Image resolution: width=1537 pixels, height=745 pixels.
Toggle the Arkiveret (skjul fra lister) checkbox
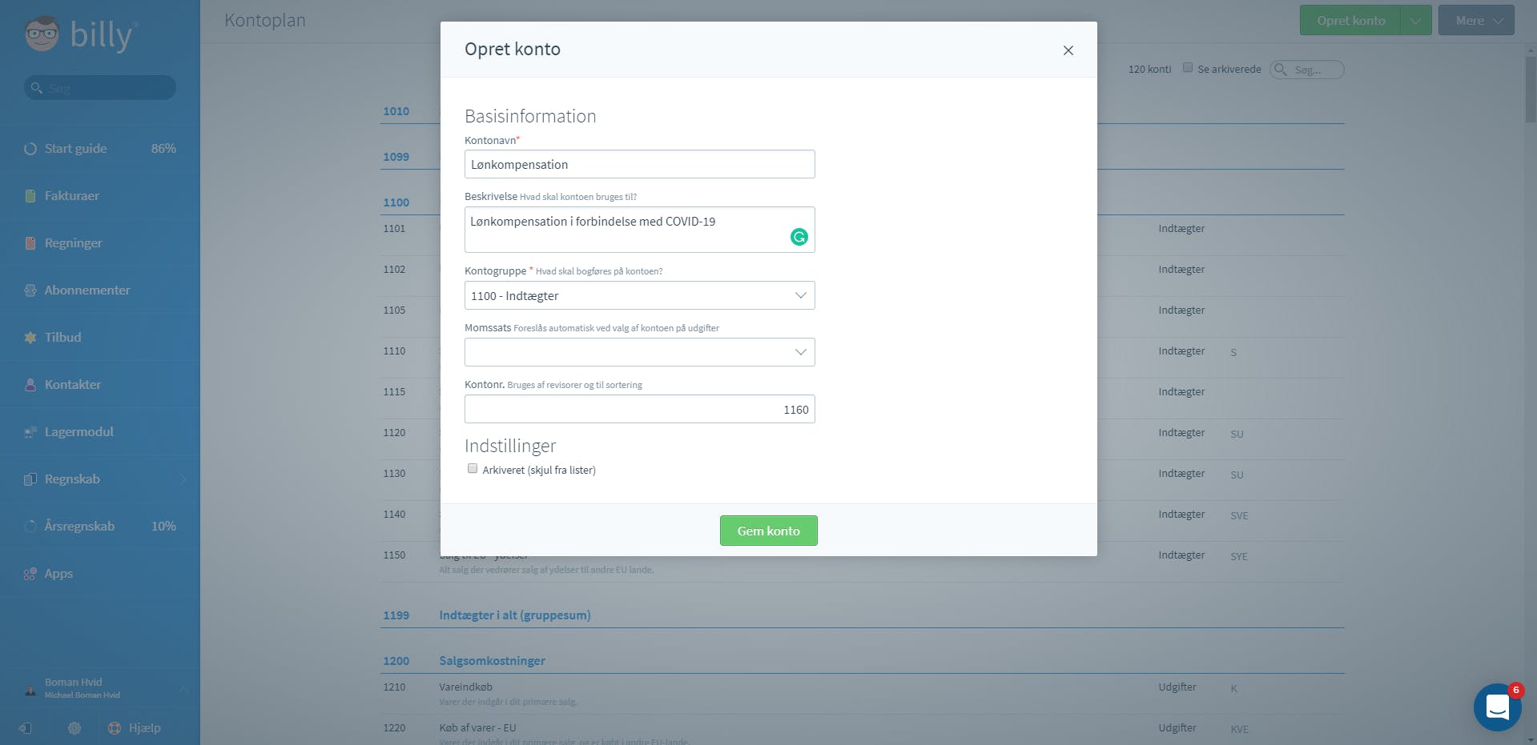tap(473, 469)
